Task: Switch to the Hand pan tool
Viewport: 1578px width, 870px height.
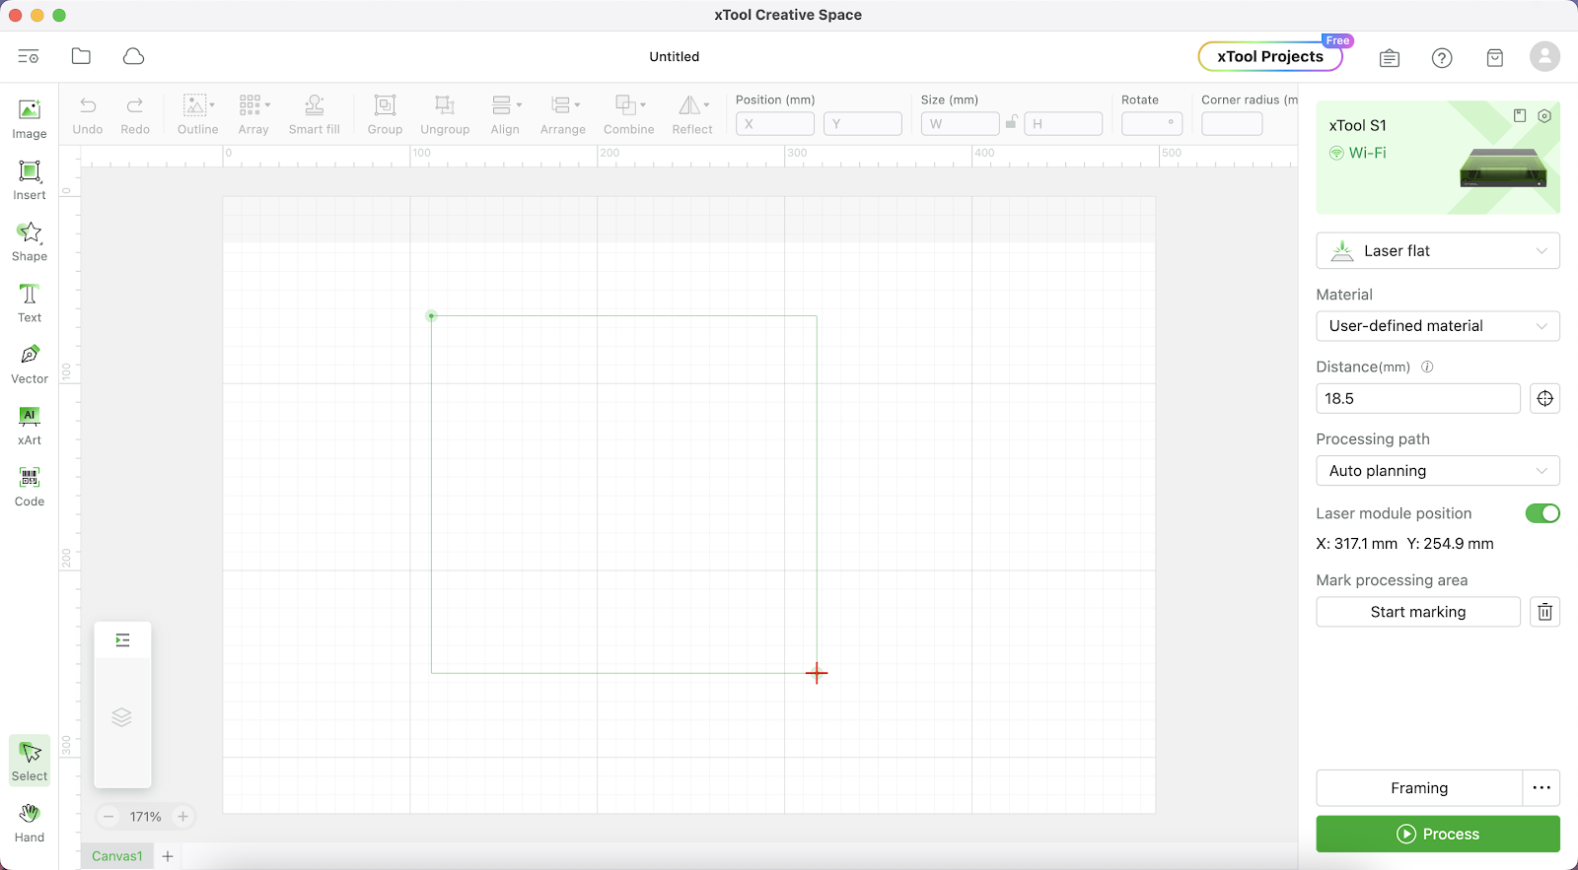Action: [30, 822]
